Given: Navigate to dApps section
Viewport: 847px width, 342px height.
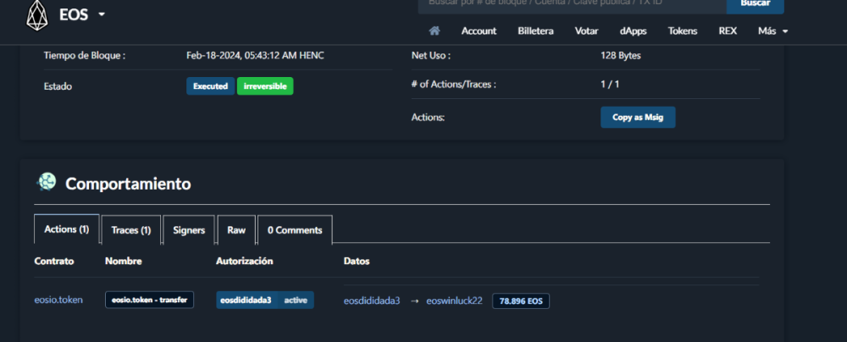Looking at the screenshot, I should pyautogui.click(x=634, y=31).
